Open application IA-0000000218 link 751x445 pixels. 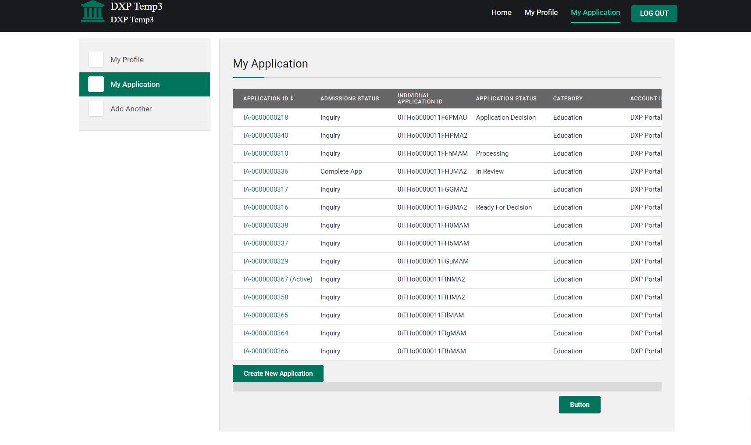[266, 117]
